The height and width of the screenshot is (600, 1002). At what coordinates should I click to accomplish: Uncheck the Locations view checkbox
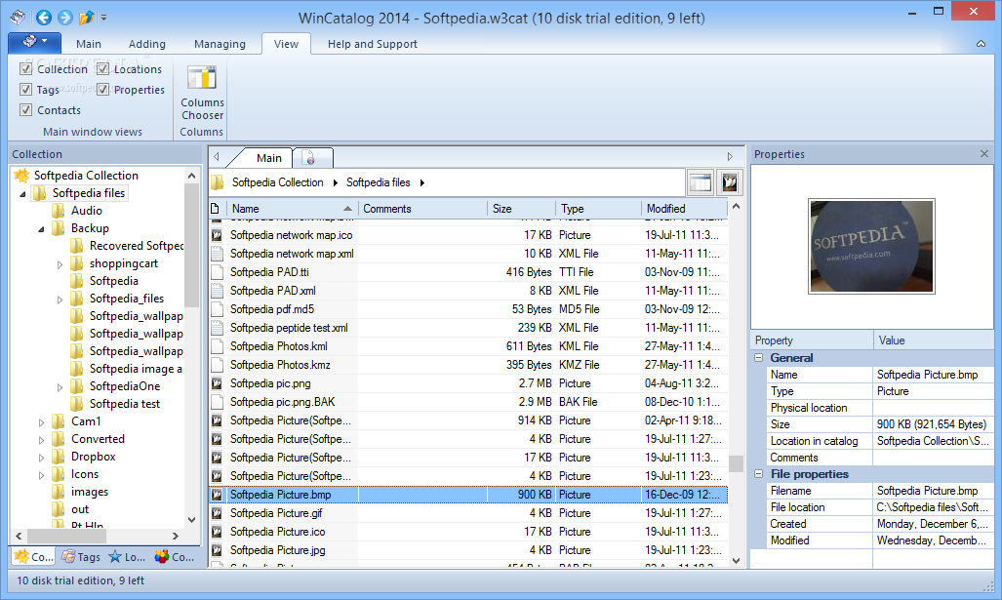point(102,68)
